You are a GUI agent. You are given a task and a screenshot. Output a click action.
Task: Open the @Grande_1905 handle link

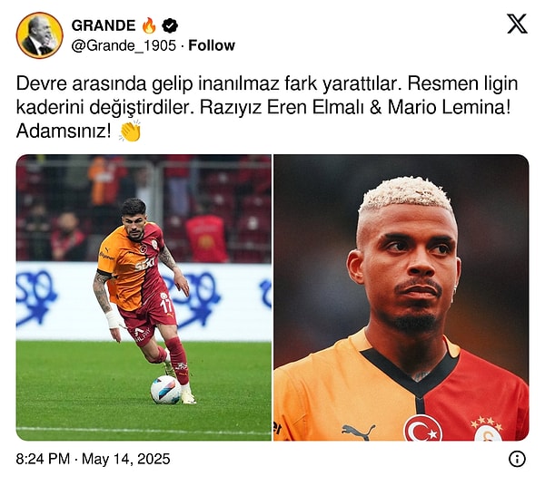tap(124, 45)
